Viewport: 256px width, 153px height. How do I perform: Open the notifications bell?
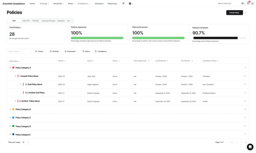[248, 3]
